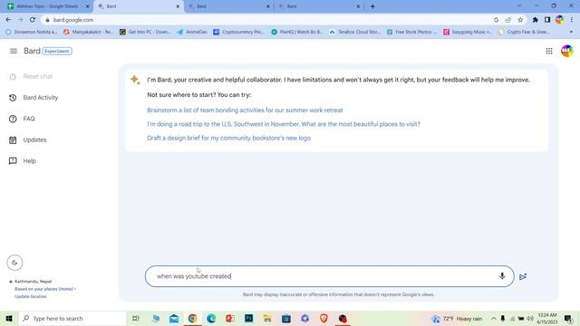Image resolution: width=580 pixels, height=326 pixels.
Task: Open the Updates sidebar item
Action: (28, 139)
